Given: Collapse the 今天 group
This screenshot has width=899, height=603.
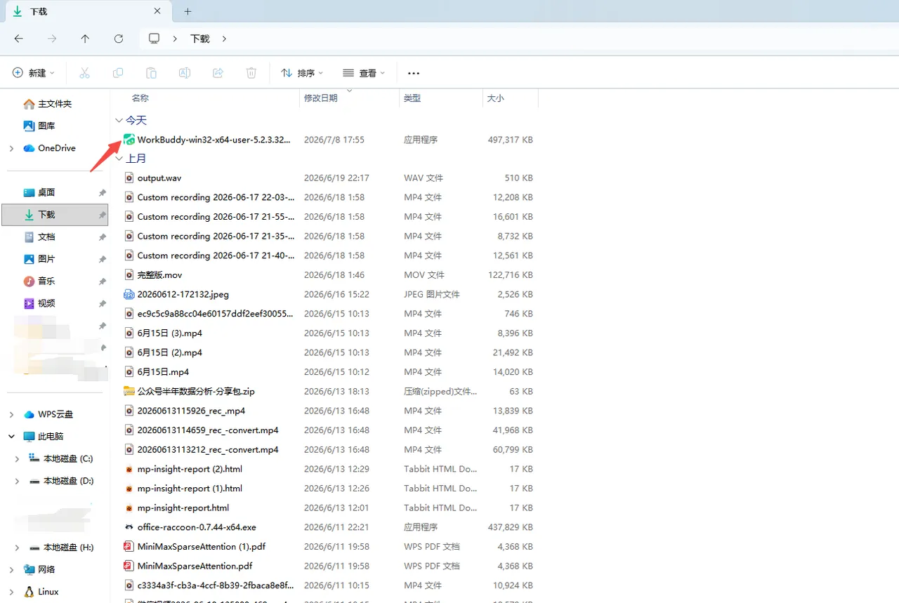Looking at the screenshot, I should pyautogui.click(x=119, y=121).
